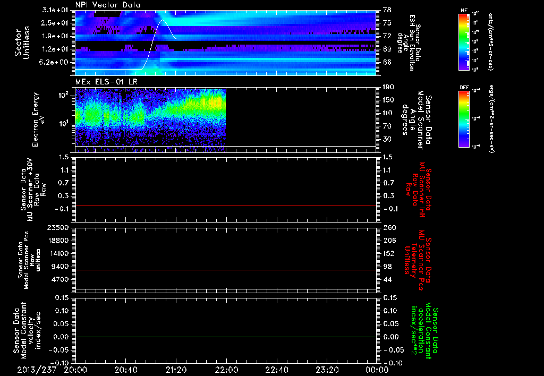Viewport: 544px width, 376px height.
Task: Click the 22:40 time tick label
Action: click(x=276, y=370)
